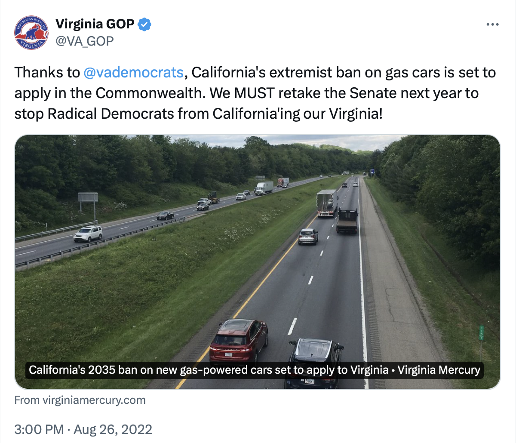The width and height of the screenshot is (516, 443).
Task: Click the three-dot menu at top right
Action: click(492, 25)
